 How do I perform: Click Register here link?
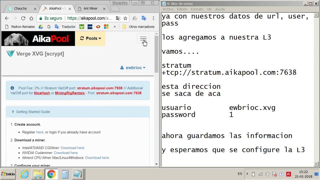click(40, 132)
